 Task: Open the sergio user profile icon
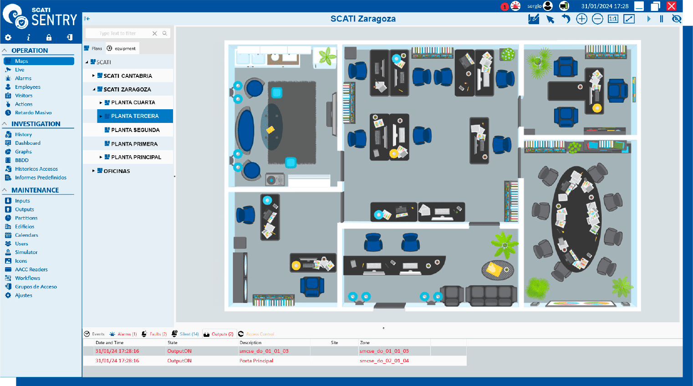[548, 6]
